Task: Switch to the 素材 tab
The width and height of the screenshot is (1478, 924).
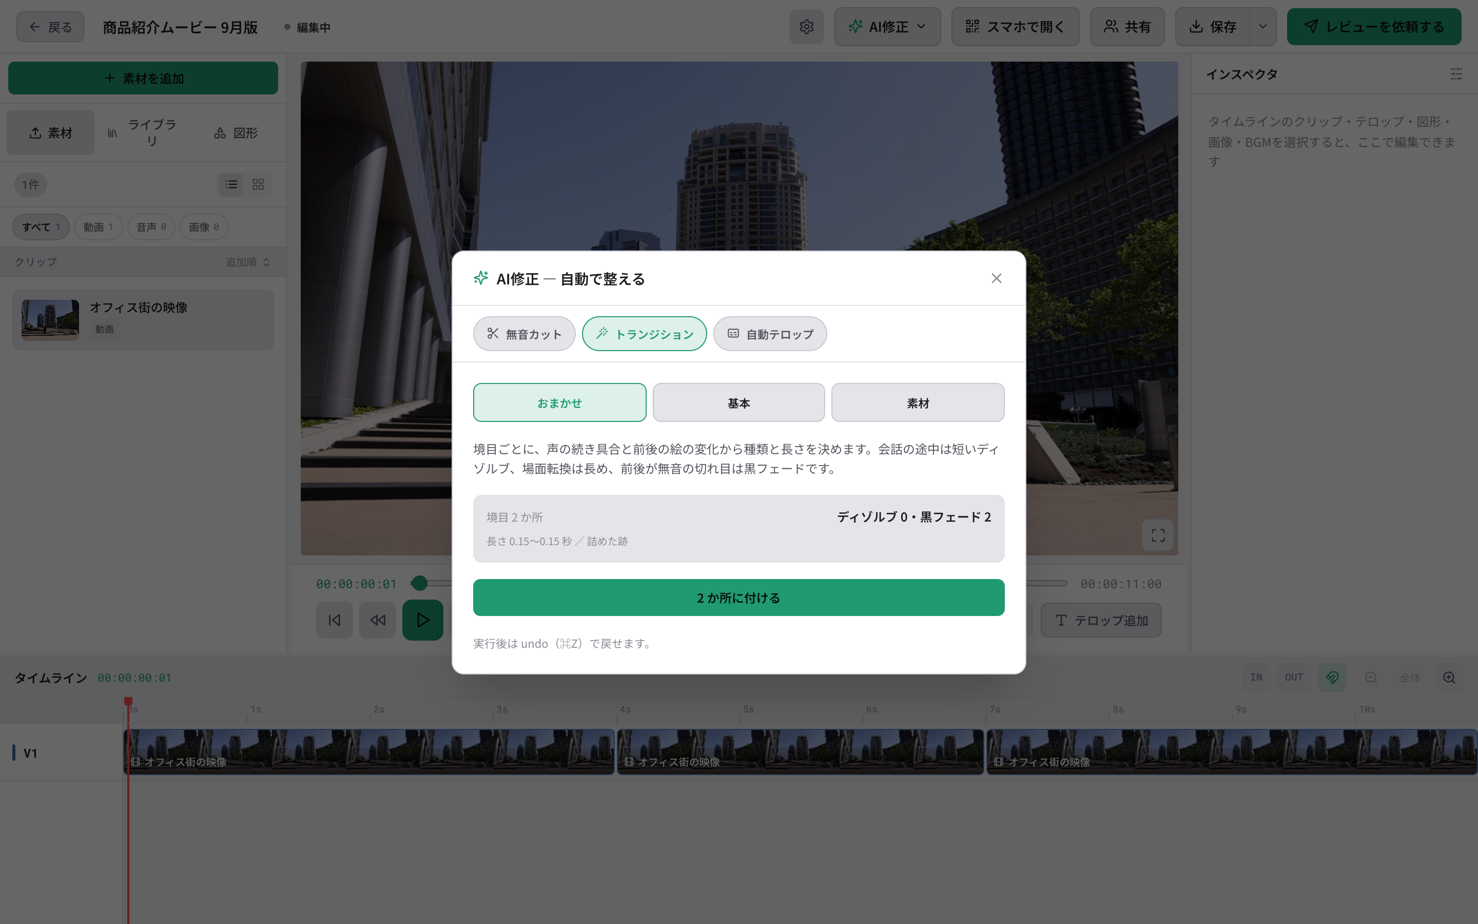Action: 50,132
